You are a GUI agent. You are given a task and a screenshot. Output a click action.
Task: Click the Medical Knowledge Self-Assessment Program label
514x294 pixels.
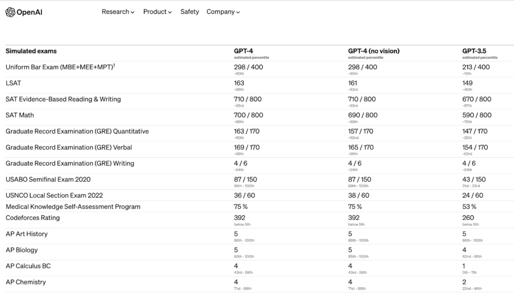pos(73,207)
